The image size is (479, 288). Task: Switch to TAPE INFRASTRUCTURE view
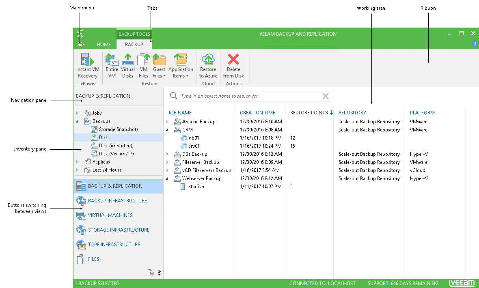coord(114,245)
